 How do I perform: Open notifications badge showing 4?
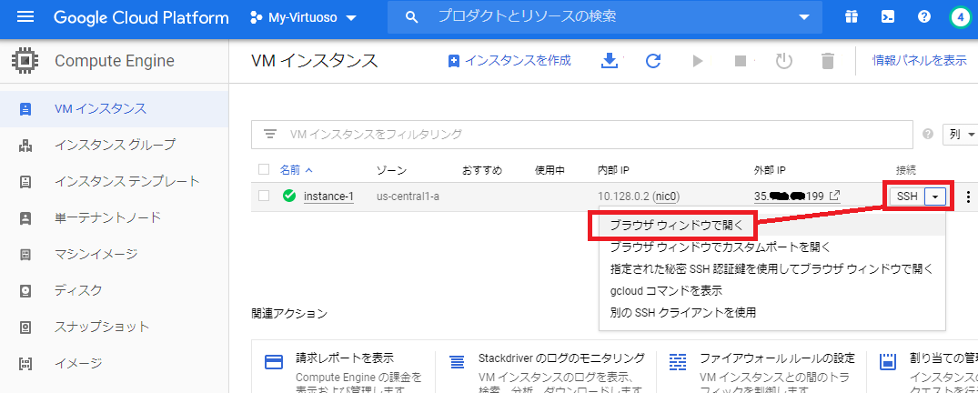click(960, 17)
